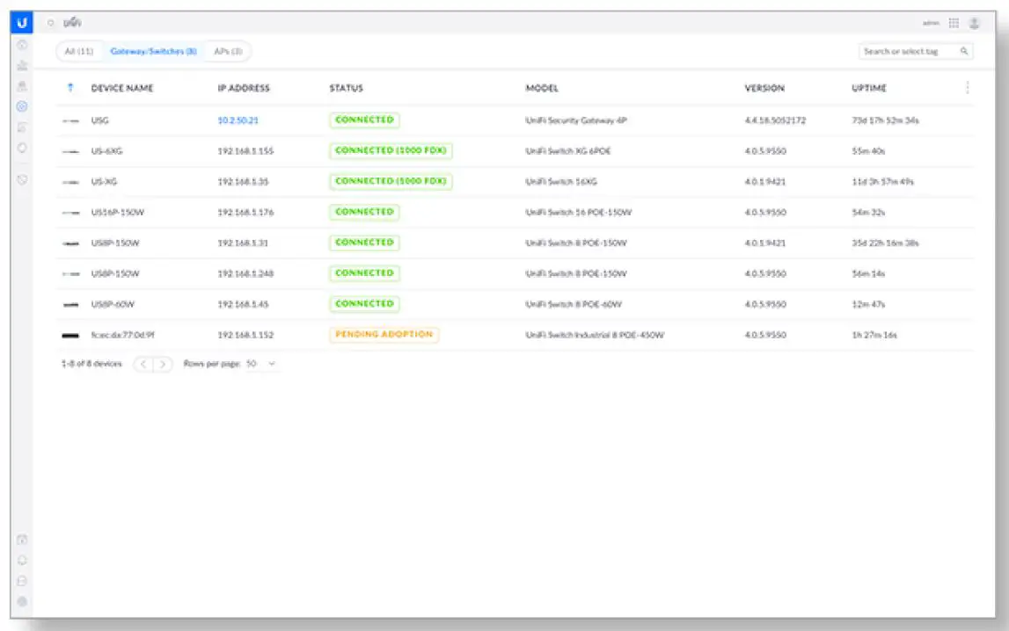The width and height of the screenshot is (1009, 631).
Task: Select the US-XG device name
Action: 105,182
